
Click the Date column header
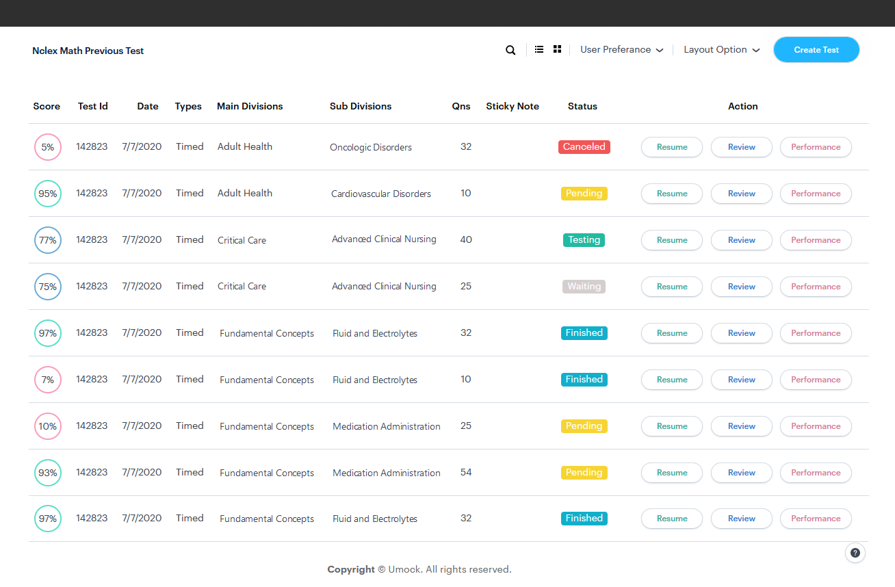[x=148, y=106]
